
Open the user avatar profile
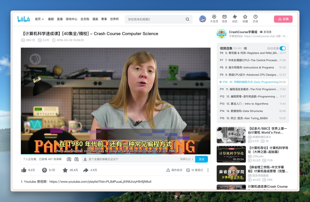[203, 19]
